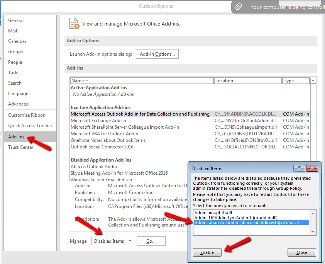Select Addin: mssphtb.dll in disabled list
The width and height of the screenshot is (325, 264).
[251, 213]
